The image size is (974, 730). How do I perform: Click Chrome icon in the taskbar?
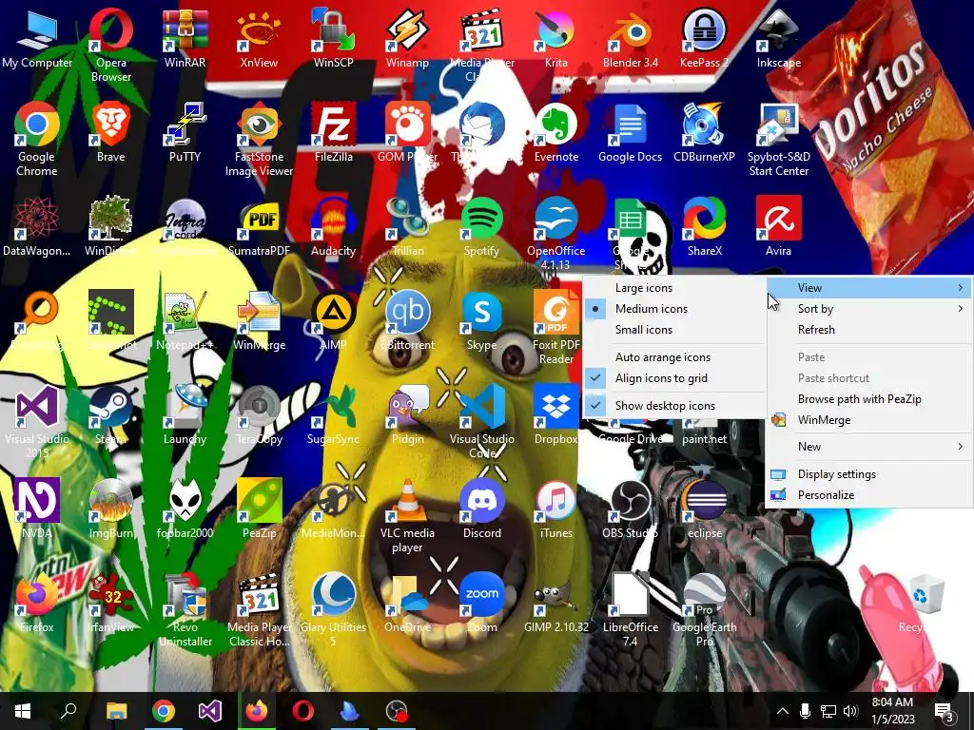click(x=164, y=711)
